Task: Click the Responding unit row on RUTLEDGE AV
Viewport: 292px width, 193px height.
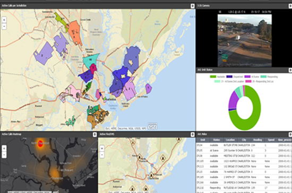Action: click(x=244, y=188)
